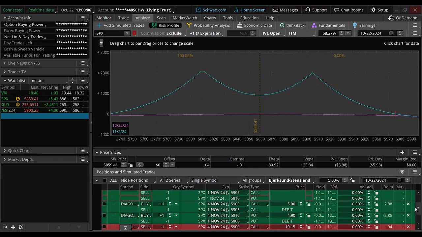Image resolution: width=422 pixels, height=237 pixels.
Task: Open calendar for 10/22/2024 chart date
Action: pyautogui.click(x=391, y=33)
